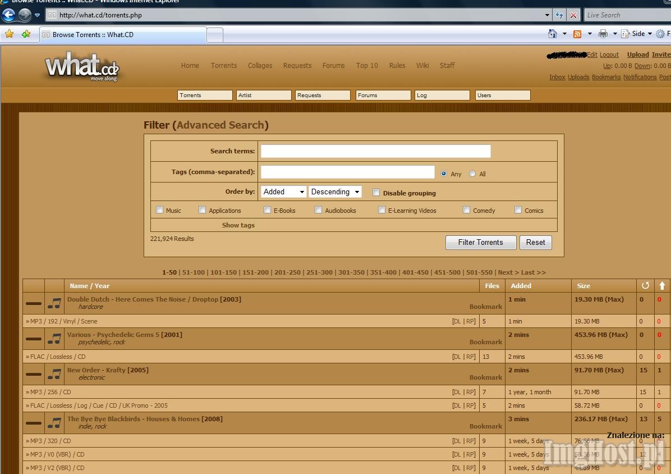The width and height of the screenshot is (671, 474).
Task: Click the browser Forward arrow button
Action: pyautogui.click(x=25, y=15)
